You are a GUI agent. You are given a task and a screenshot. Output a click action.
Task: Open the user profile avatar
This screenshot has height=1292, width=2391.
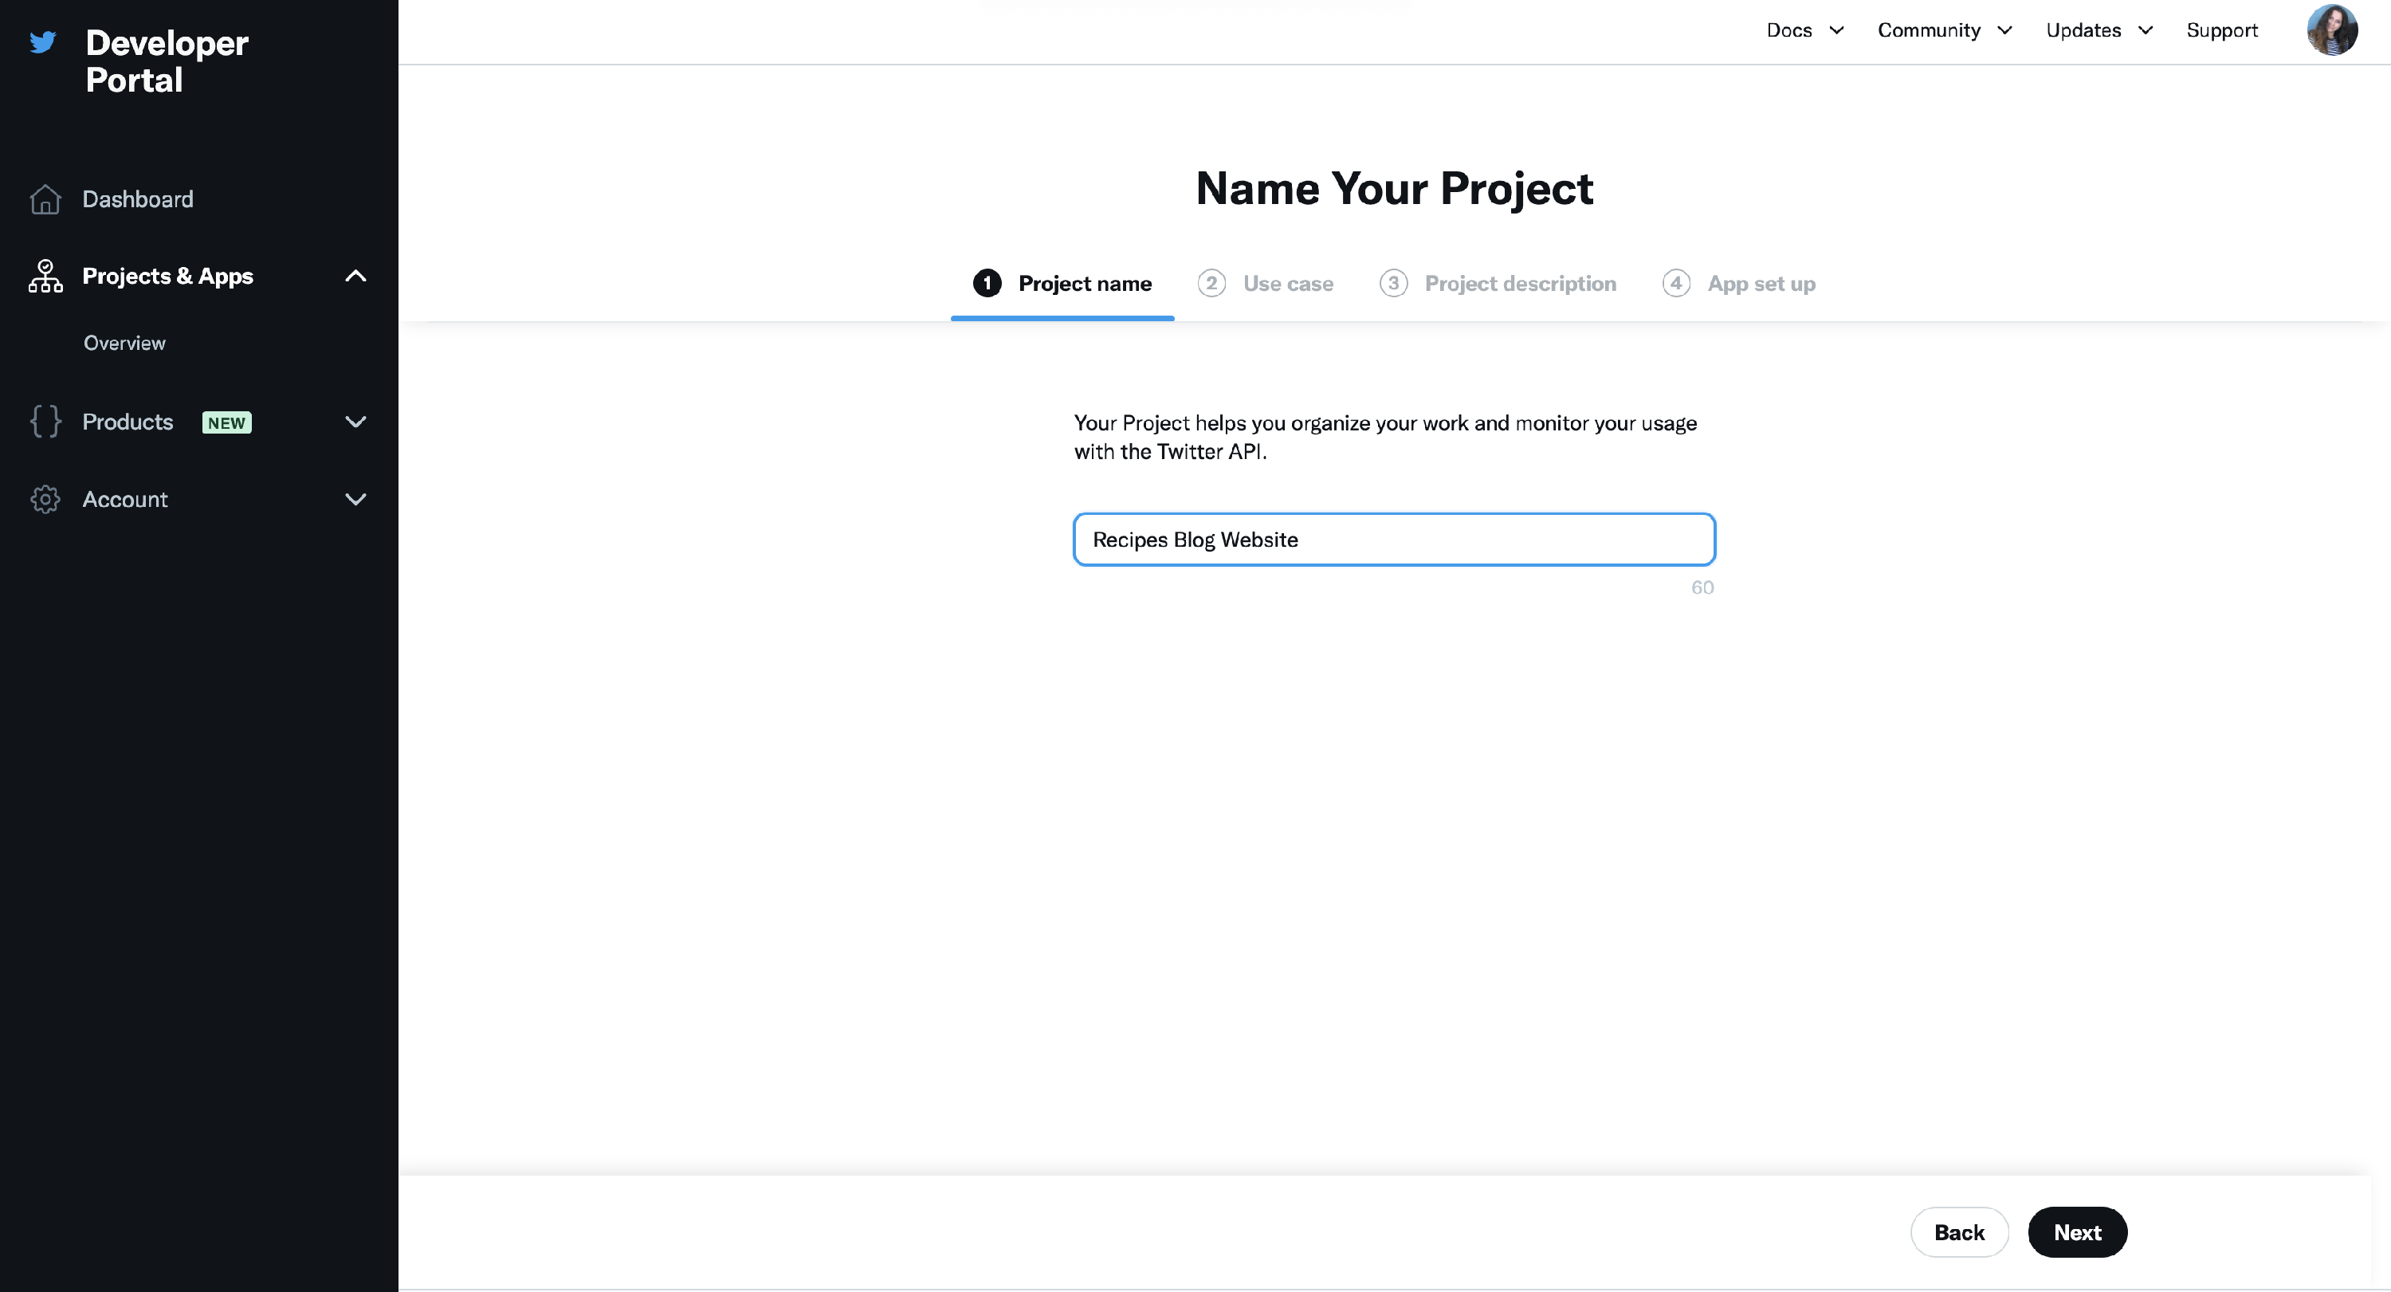tap(2330, 30)
